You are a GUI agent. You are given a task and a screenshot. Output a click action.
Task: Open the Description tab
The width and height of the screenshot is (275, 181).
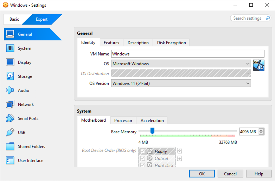click(x=138, y=43)
